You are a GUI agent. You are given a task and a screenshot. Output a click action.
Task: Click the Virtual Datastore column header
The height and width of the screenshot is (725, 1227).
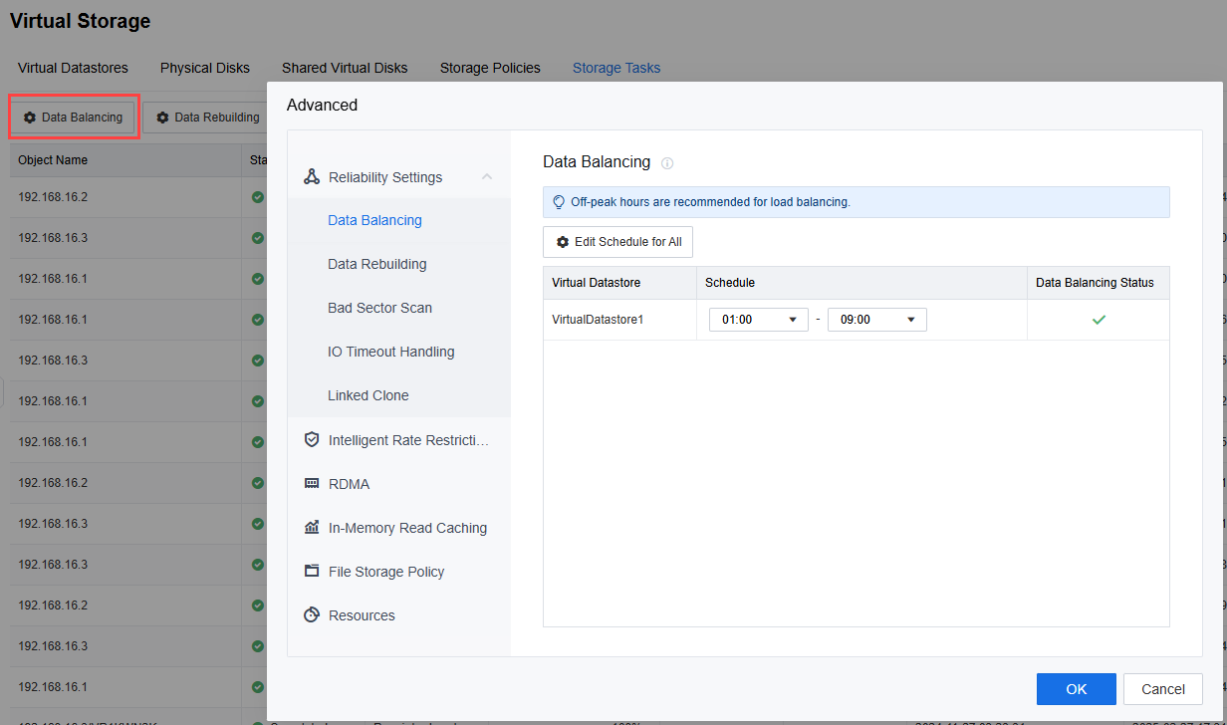tap(619, 283)
